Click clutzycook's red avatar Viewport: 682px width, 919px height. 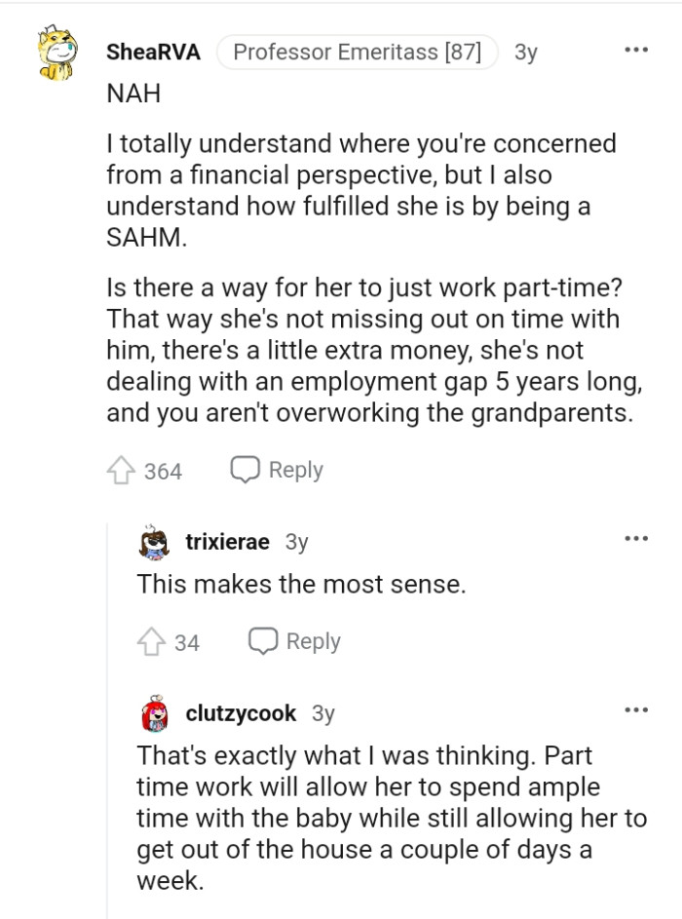click(153, 712)
